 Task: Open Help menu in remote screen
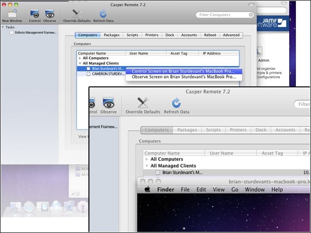[277, 190]
